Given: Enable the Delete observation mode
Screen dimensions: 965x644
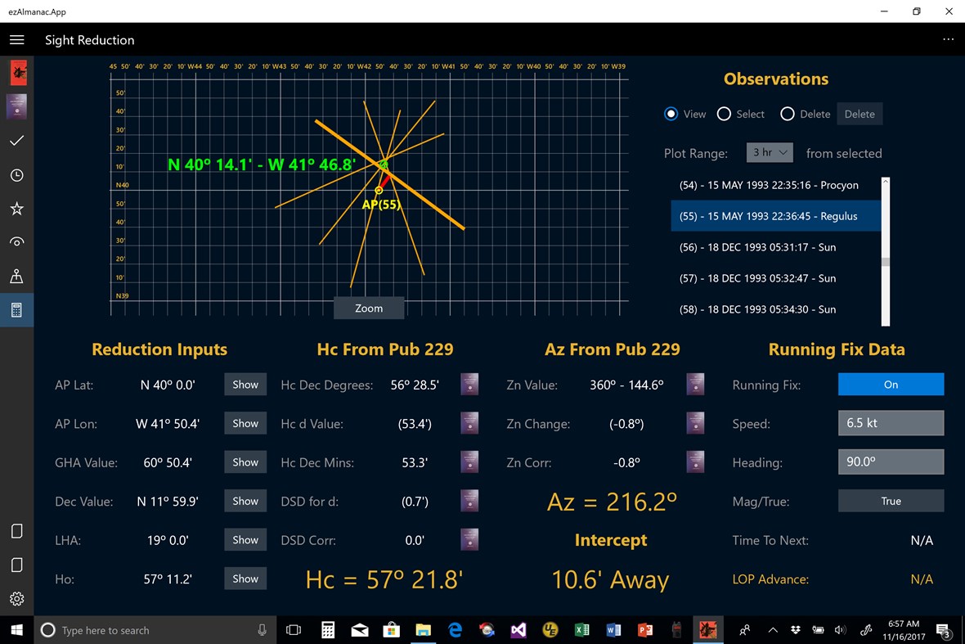Looking at the screenshot, I should pyautogui.click(x=788, y=114).
